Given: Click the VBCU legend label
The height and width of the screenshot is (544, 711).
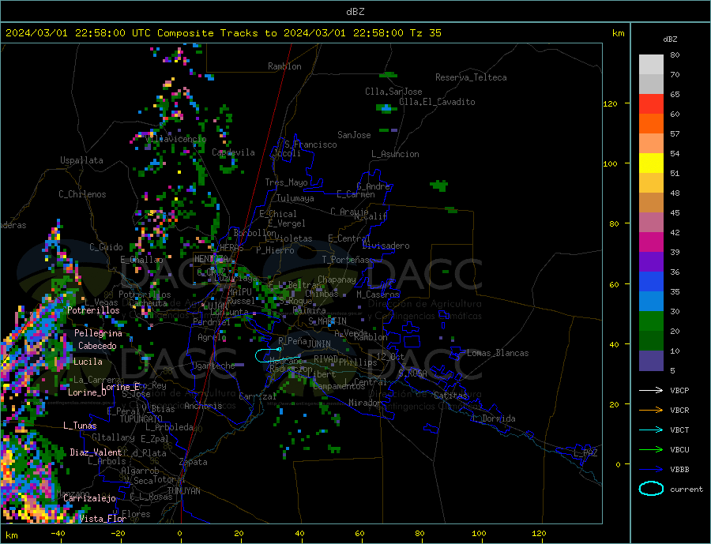Looking at the screenshot, I should [679, 450].
